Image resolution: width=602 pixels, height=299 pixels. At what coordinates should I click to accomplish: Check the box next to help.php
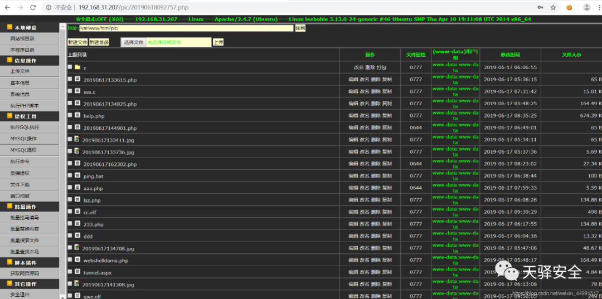point(70,115)
